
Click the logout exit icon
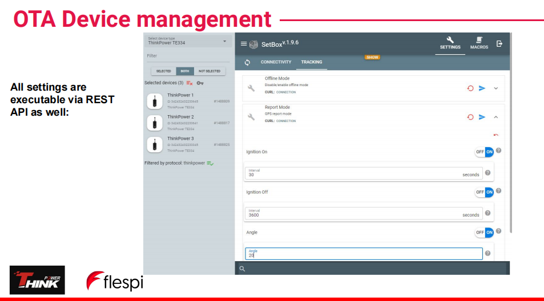(x=499, y=44)
